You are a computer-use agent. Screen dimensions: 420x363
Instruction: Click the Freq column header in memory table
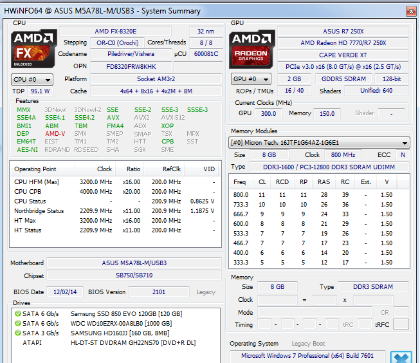239,182
